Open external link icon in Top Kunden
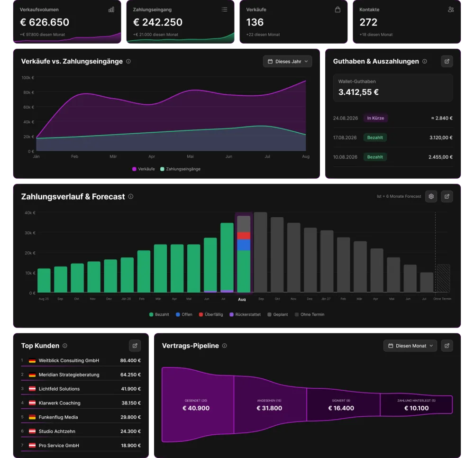The height and width of the screenshot is (458, 474). pos(135,346)
